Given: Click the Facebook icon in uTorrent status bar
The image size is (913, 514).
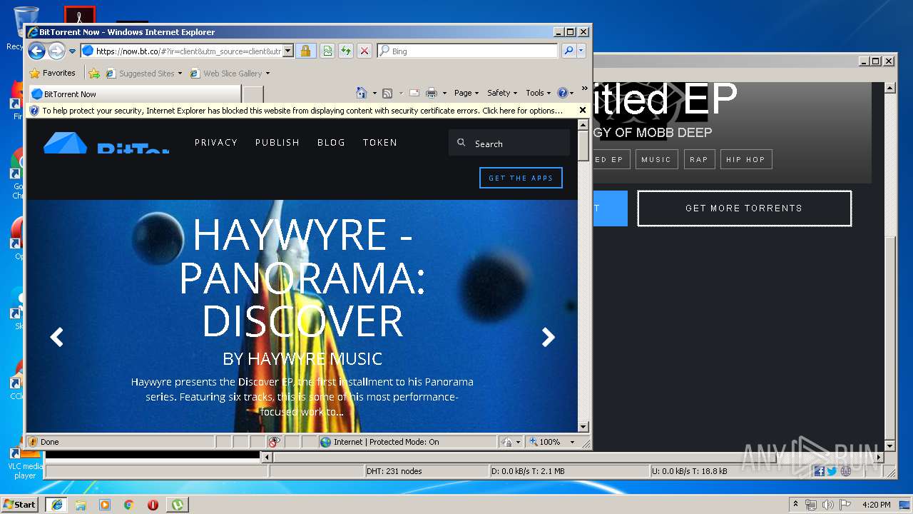Looking at the screenshot, I should click(819, 471).
